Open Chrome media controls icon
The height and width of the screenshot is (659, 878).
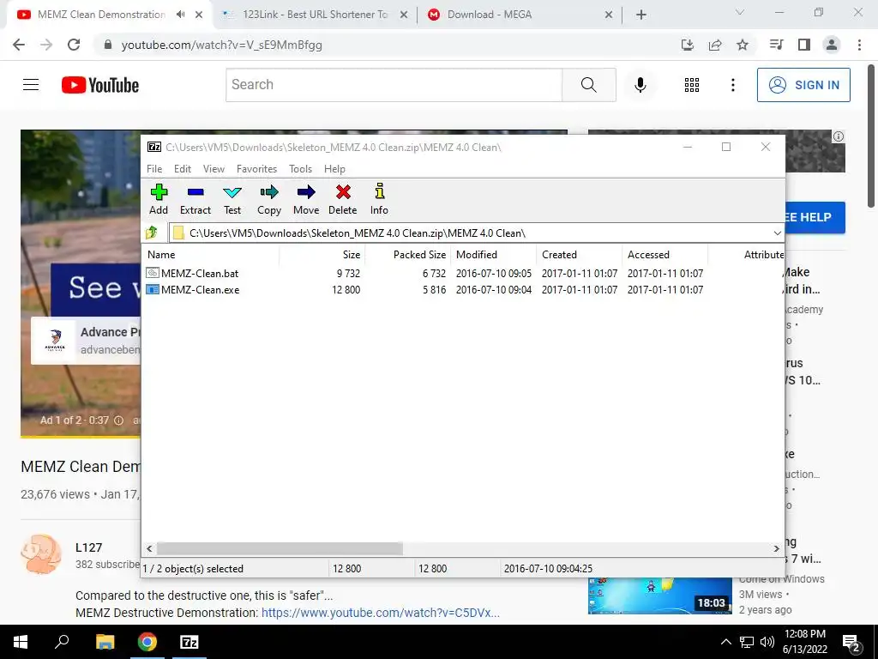pyautogui.click(x=777, y=45)
